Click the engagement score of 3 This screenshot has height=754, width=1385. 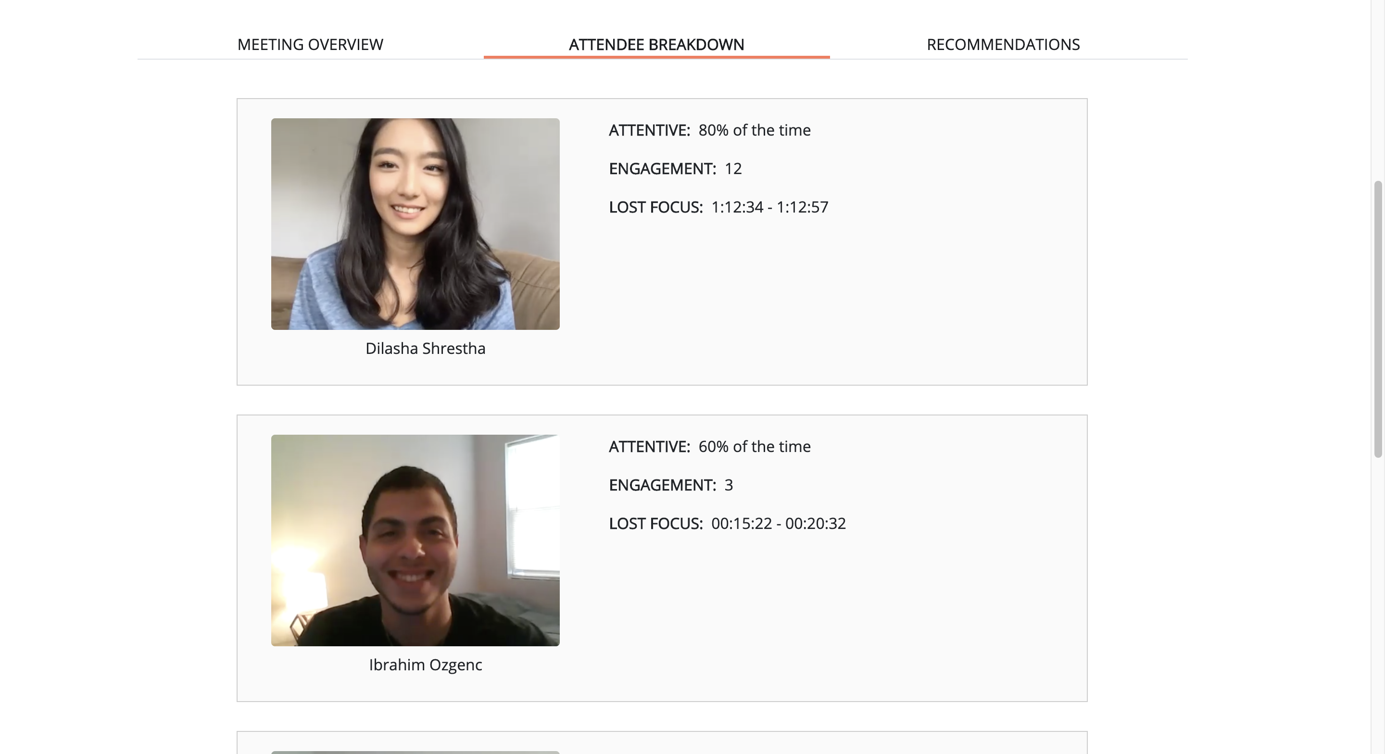(x=729, y=485)
